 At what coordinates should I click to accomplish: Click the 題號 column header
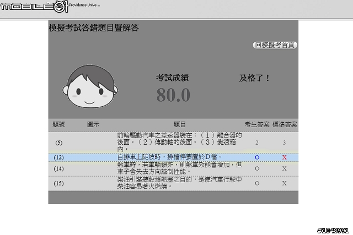click(x=58, y=124)
